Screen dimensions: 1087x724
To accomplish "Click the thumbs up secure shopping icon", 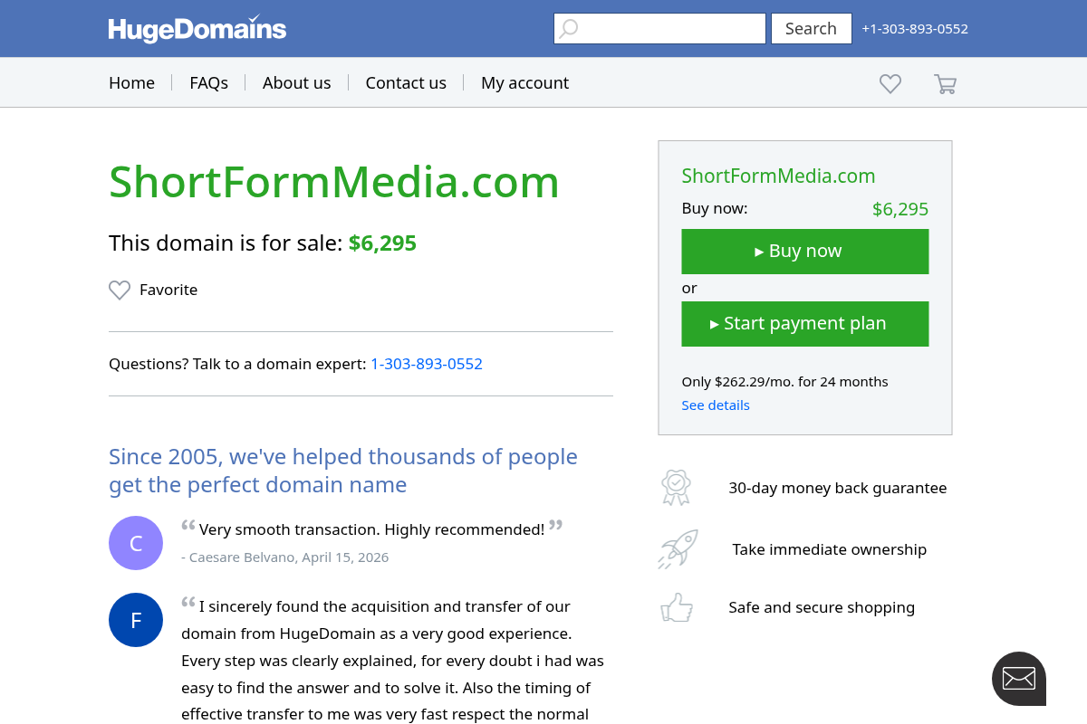I will (x=677, y=608).
